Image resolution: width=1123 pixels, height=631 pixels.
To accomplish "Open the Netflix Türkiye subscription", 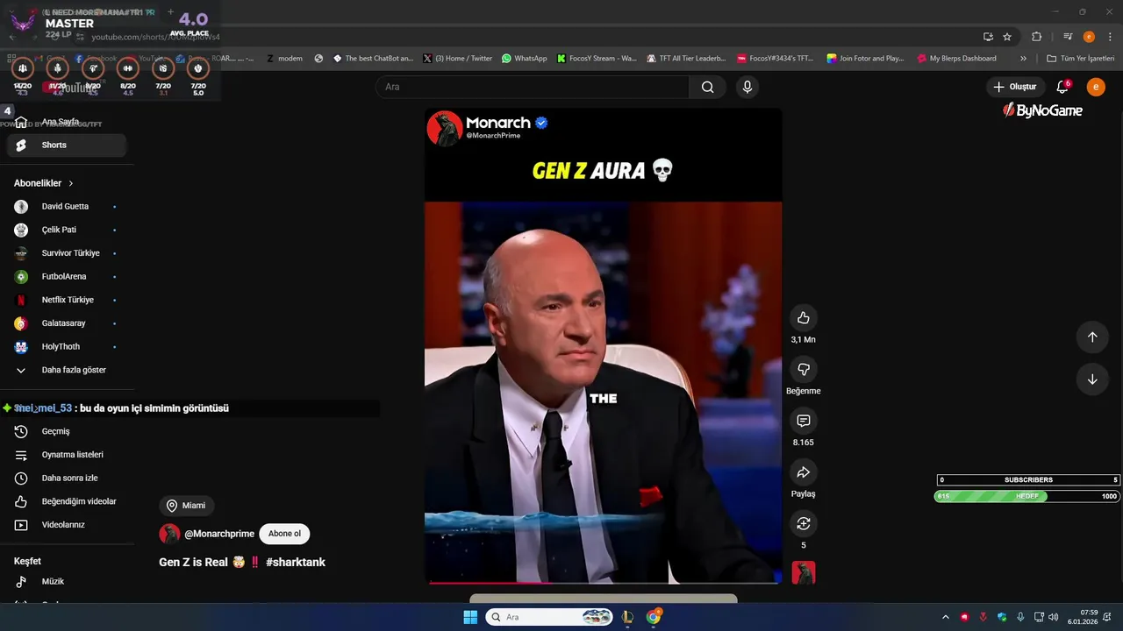I will point(67,300).
